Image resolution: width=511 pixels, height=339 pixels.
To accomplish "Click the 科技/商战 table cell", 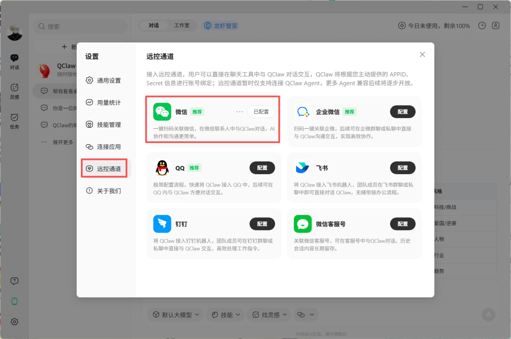I will click(x=465, y=207).
